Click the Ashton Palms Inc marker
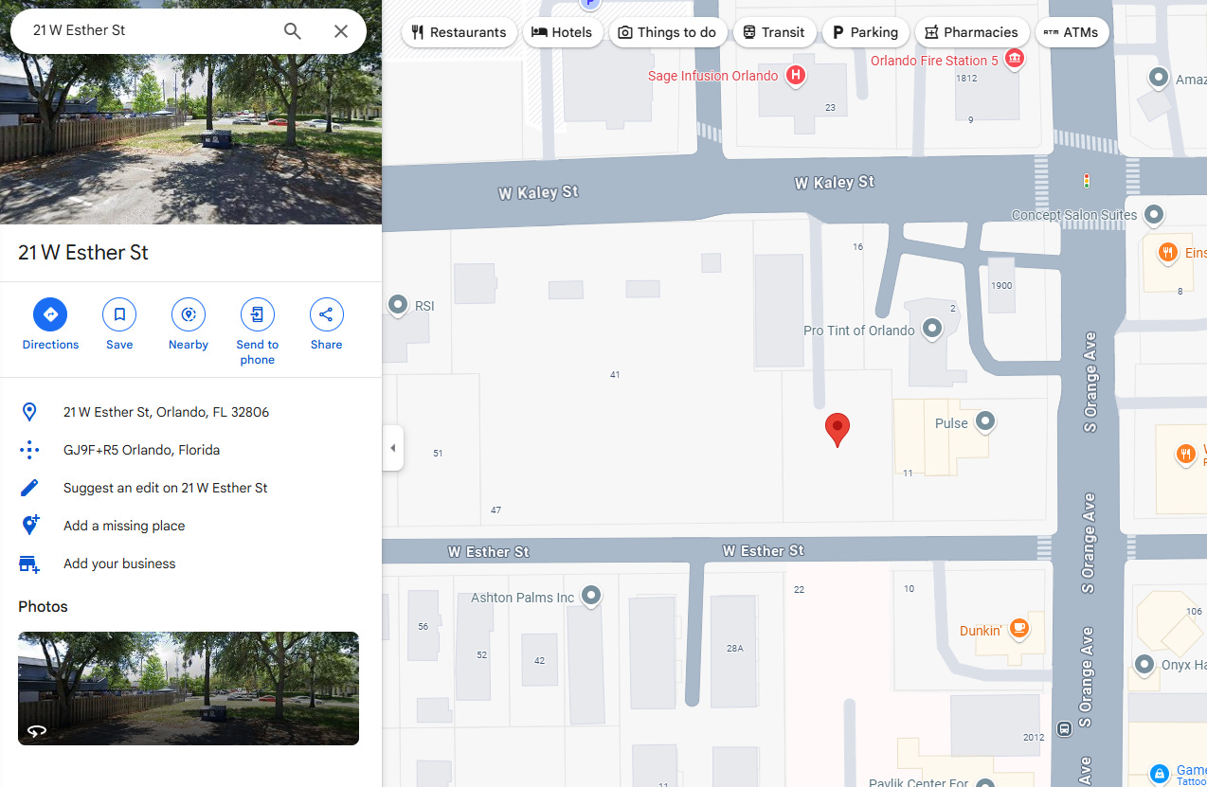The width and height of the screenshot is (1207, 787). coord(592,597)
